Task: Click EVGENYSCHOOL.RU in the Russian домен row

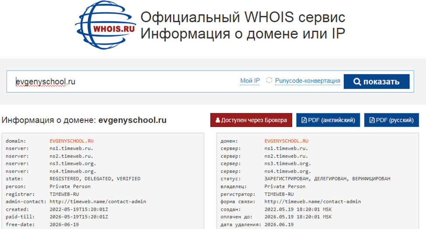Action: click(286, 141)
